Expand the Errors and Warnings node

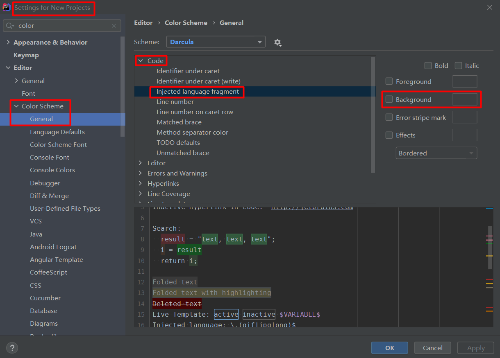point(141,173)
